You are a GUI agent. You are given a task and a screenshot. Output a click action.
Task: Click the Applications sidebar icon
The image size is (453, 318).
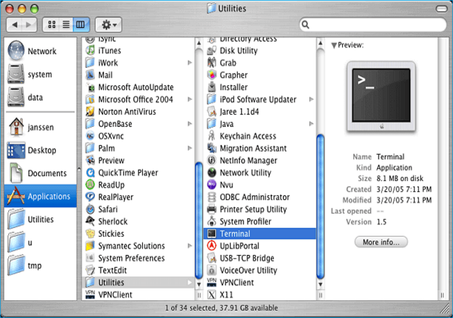[x=16, y=196]
